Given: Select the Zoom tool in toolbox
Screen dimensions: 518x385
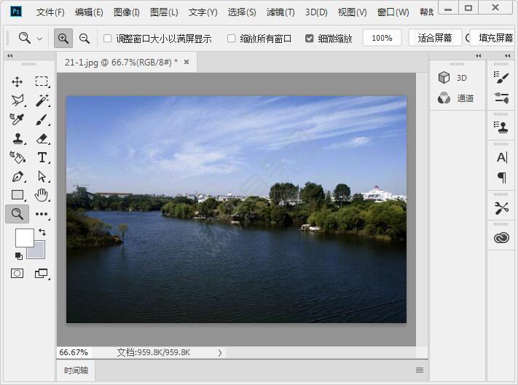Looking at the screenshot, I should pos(17,214).
